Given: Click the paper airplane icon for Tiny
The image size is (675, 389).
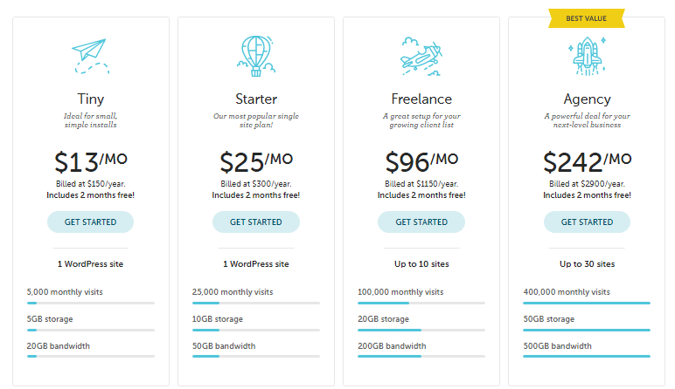Looking at the screenshot, I should (90, 54).
